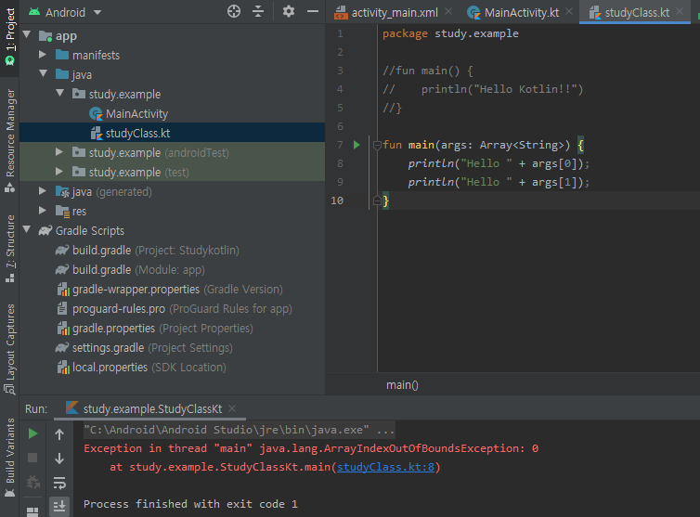Select MainActivity in the project tree
Screen dimensions: 700x517
pos(136,113)
